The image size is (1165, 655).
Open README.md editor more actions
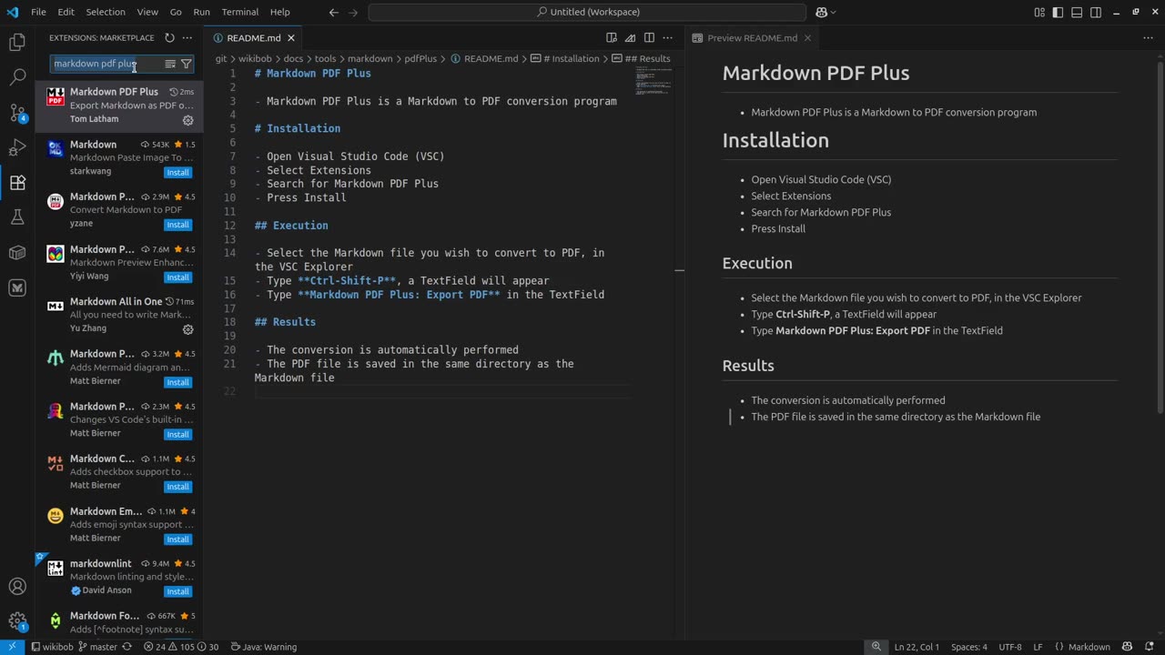pos(667,38)
